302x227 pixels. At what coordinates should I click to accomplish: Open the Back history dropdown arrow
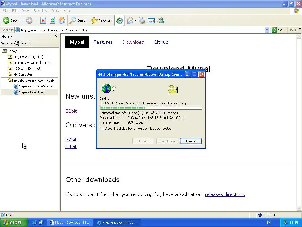21,20
